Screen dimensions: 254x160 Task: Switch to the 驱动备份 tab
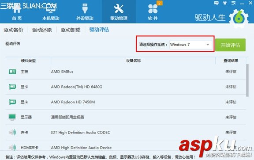(13, 30)
